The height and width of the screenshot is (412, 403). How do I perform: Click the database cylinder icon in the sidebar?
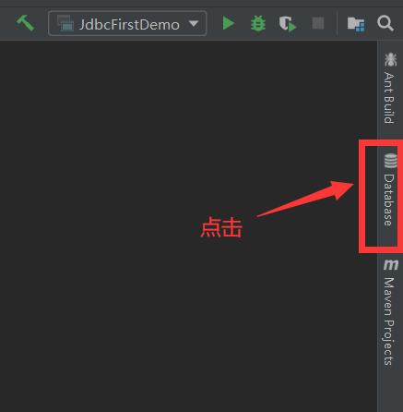tap(390, 161)
